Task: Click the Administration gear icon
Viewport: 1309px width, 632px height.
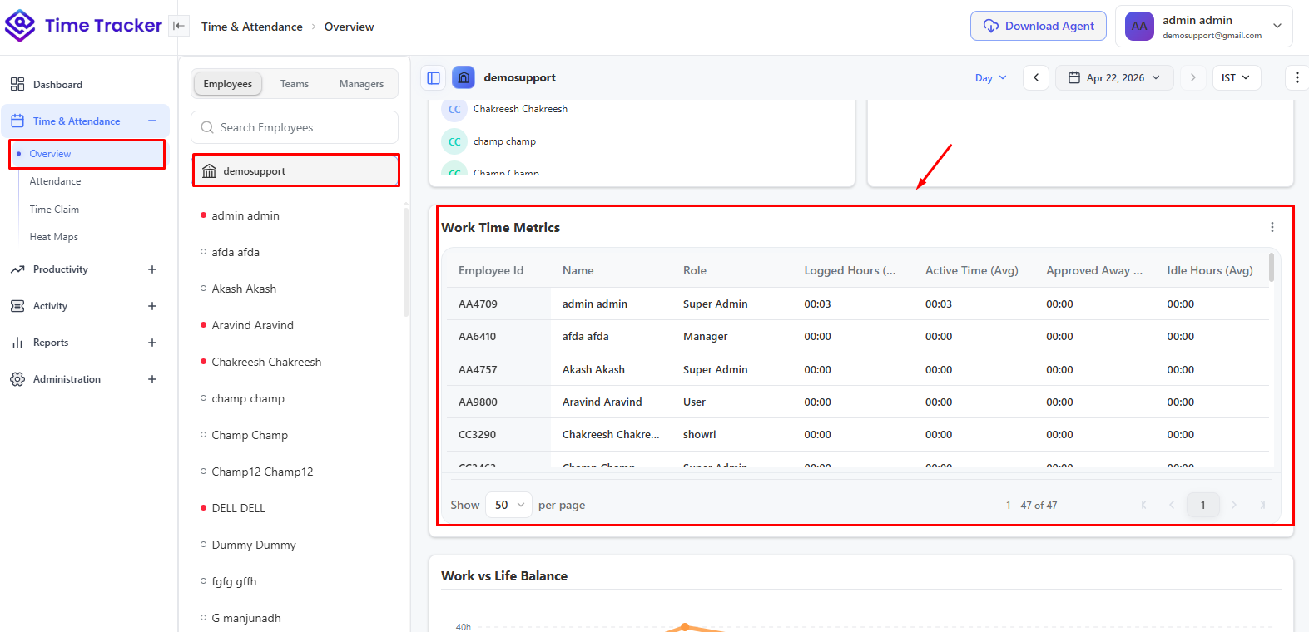Action: pos(17,379)
